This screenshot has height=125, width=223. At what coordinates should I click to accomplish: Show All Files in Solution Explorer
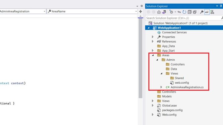(195, 12)
